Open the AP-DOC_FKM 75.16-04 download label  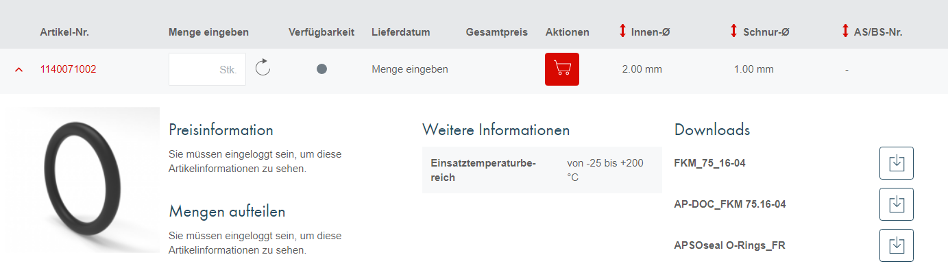click(729, 204)
